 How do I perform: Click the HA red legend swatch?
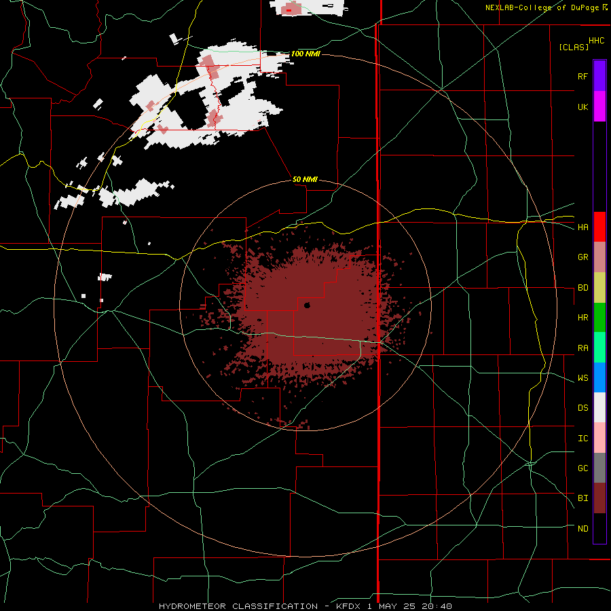tap(599, 227)
